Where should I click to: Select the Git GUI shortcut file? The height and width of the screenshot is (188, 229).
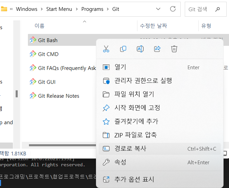[47, 82]
